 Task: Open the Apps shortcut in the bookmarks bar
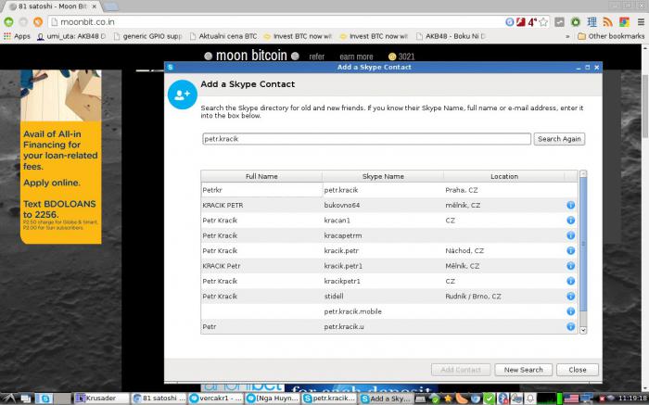(x=17, y=36)
